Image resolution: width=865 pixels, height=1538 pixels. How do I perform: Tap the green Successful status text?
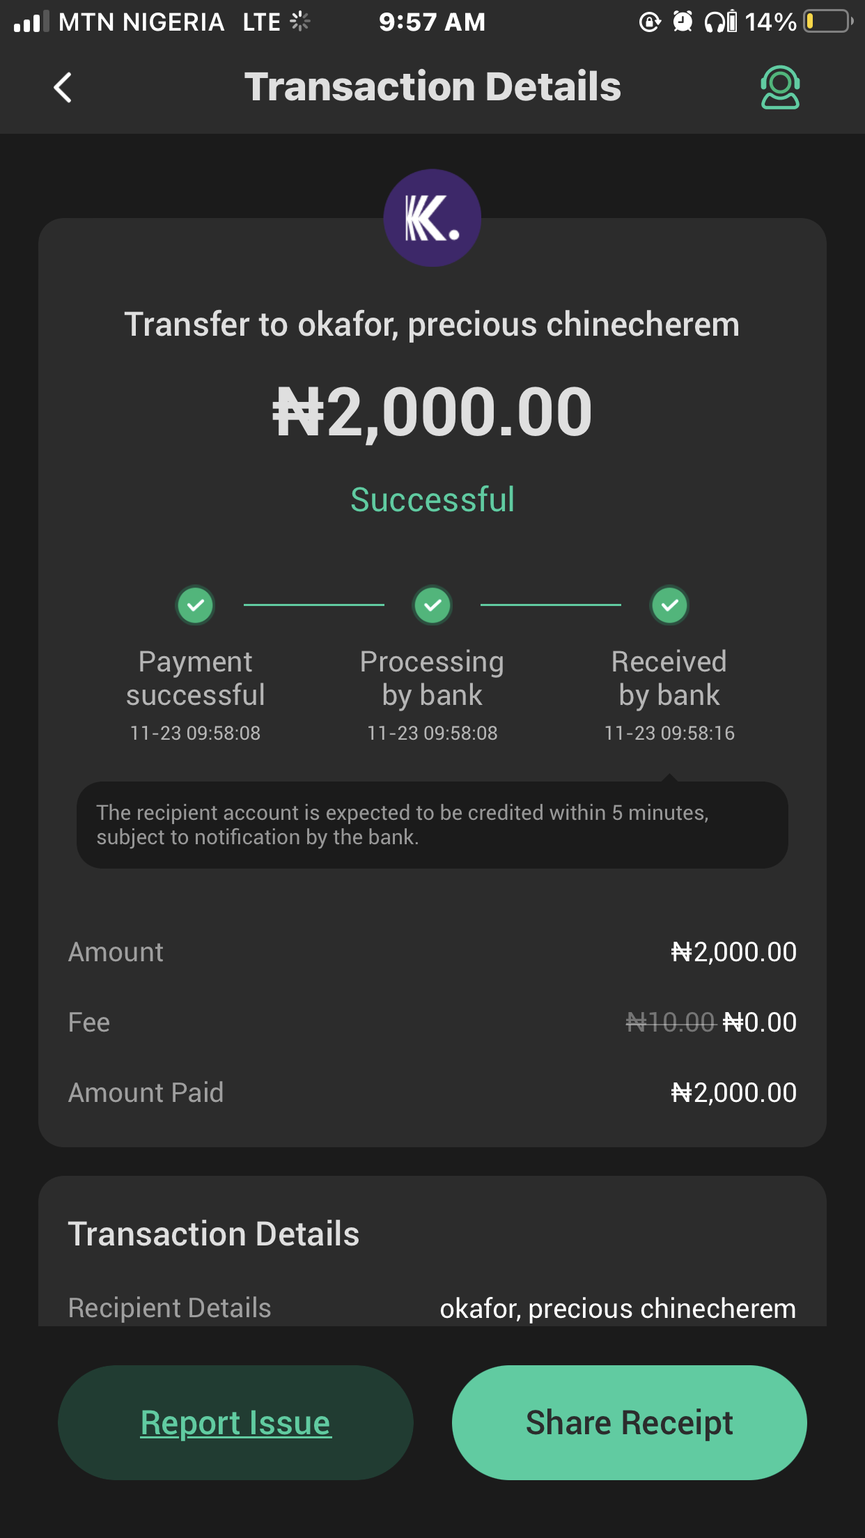pos(432,499)
